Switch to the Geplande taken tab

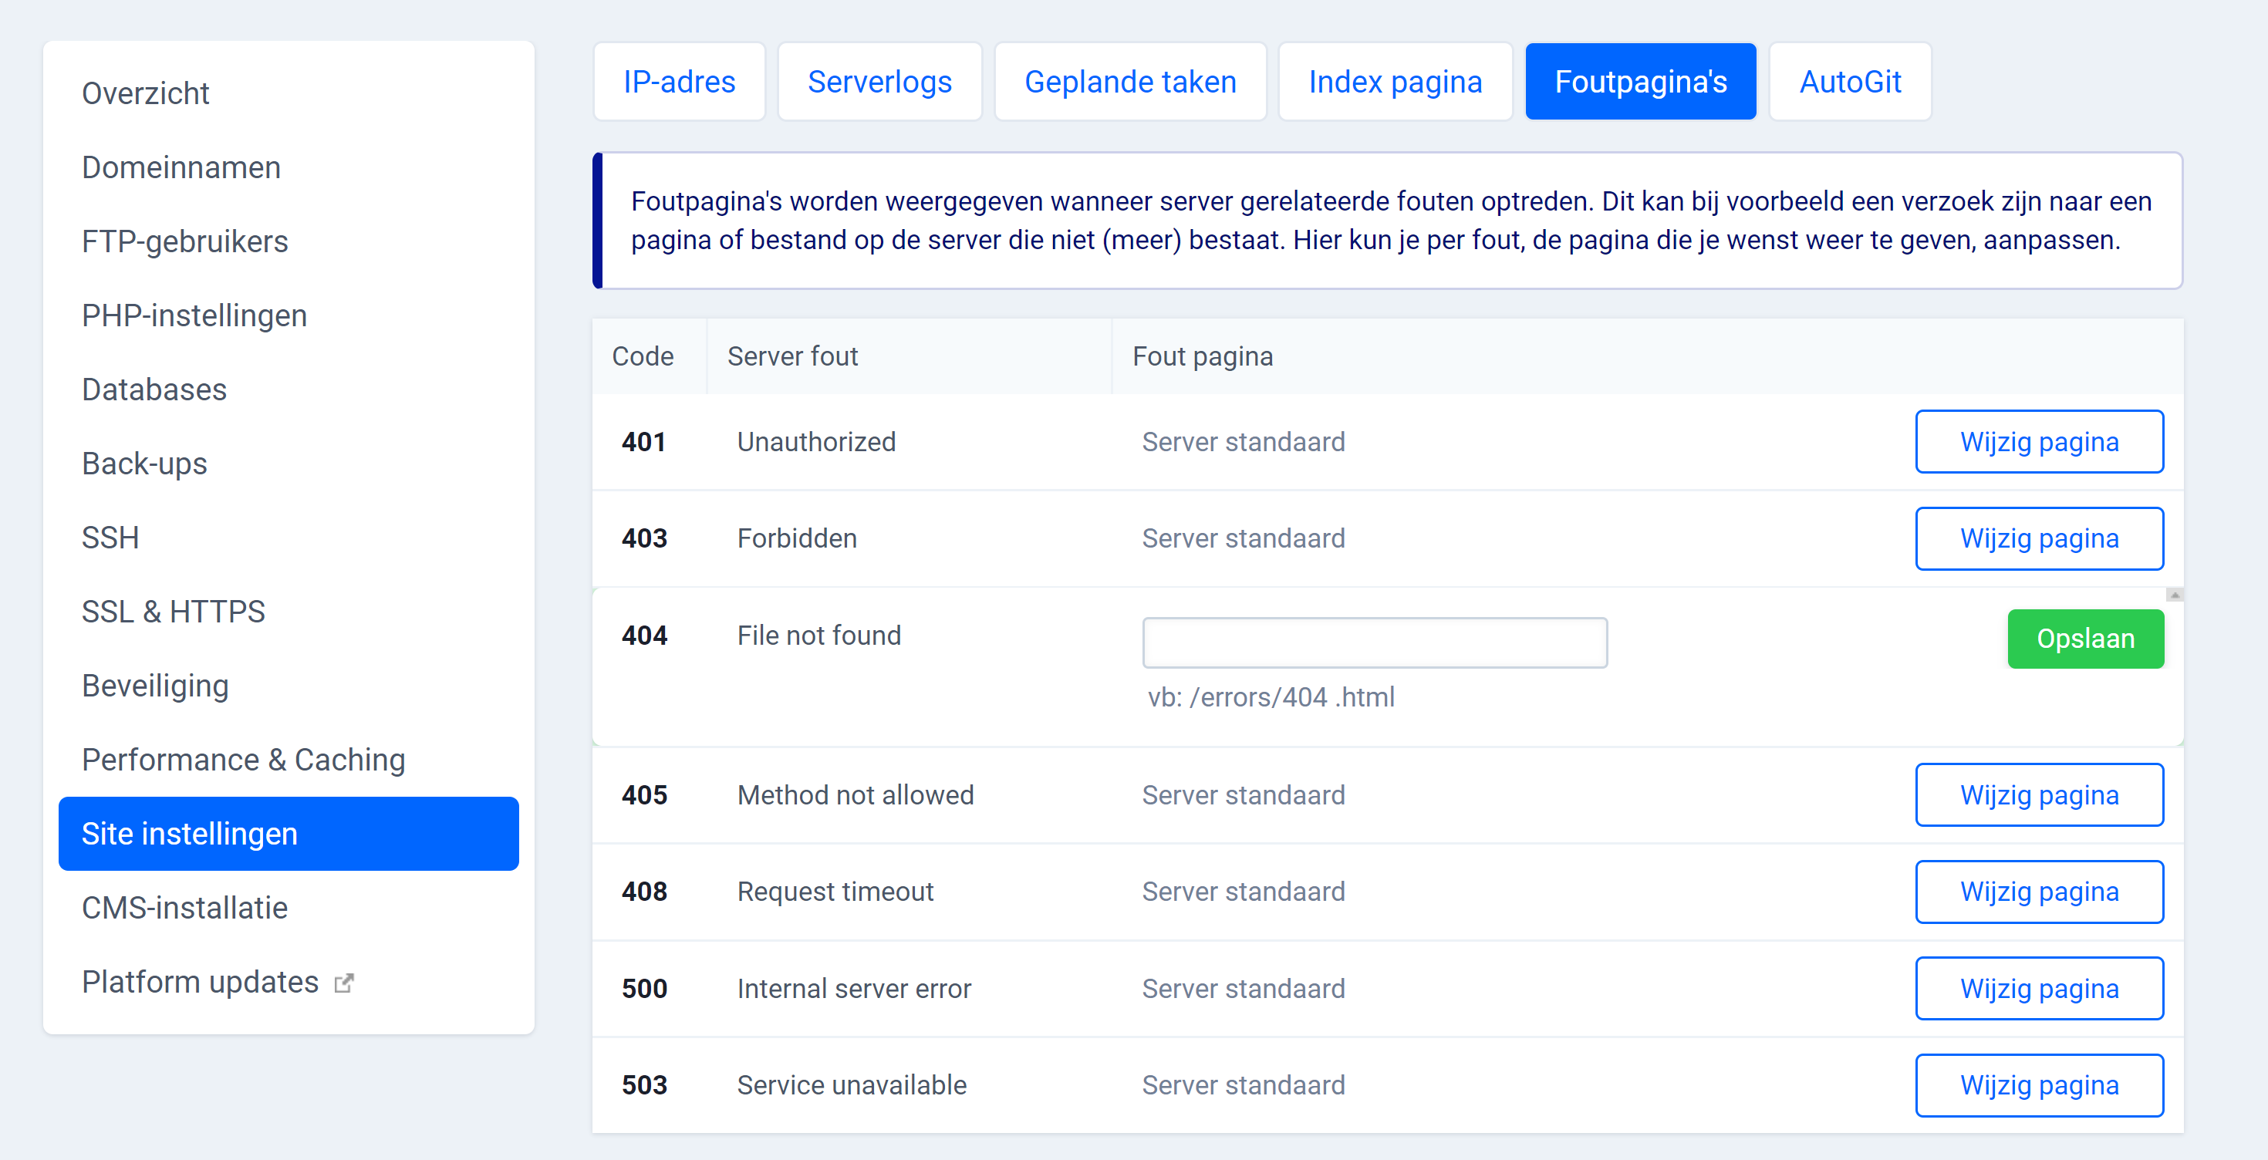pos(1129,81)
